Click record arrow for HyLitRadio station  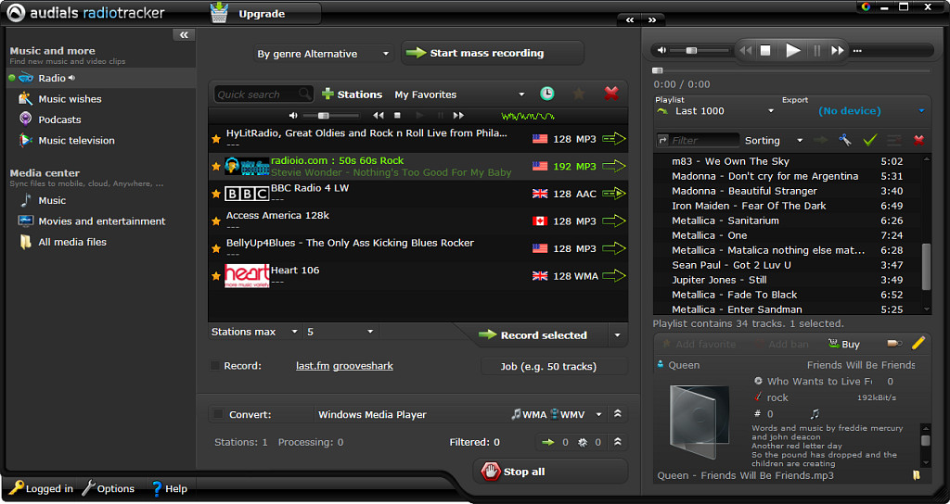pos(614,139)
